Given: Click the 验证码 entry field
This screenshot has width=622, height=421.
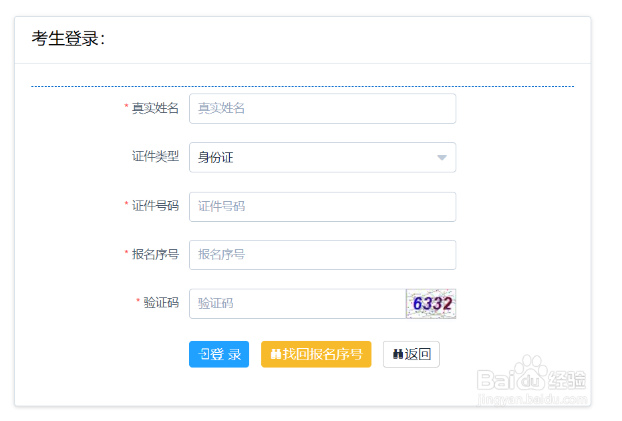Looking at the screenshot, I should click(x=297, y=303).
